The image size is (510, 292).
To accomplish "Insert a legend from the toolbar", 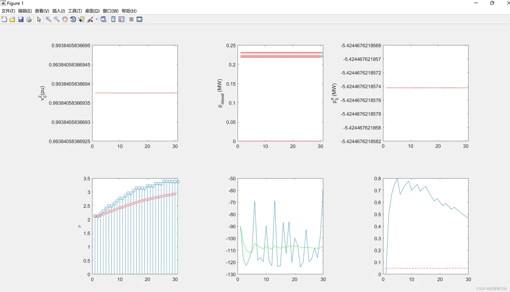I will click(122, 19).
